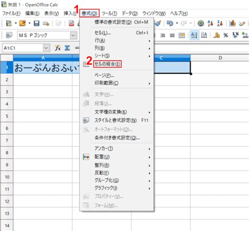Open the MS Pゴシック font name dropdown

[74, 36]
